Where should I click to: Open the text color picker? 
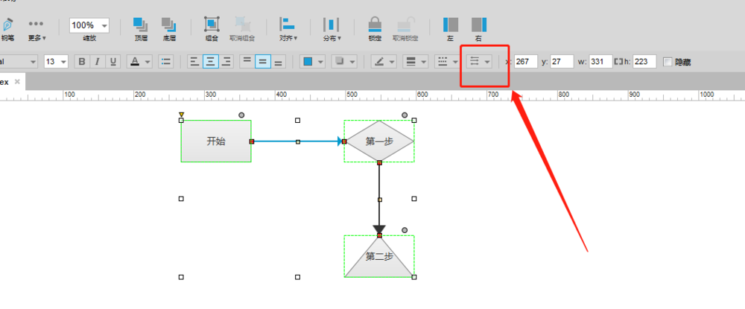pyautogui.click(x=140, y=62)
